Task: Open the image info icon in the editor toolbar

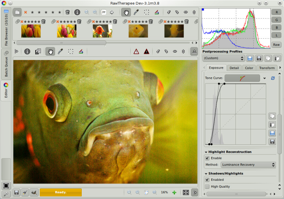Action: [27, 52]
